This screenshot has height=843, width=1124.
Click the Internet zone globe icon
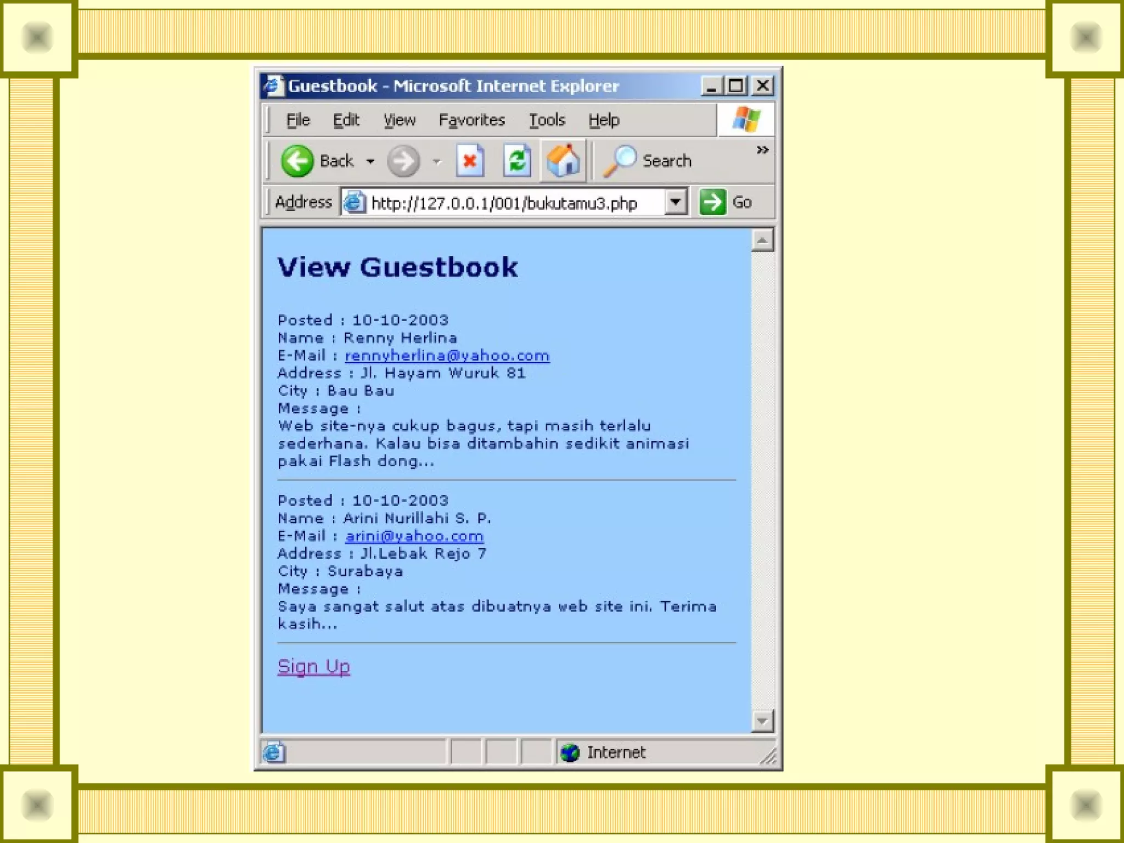pyautogui.click(x=570, y=752)
